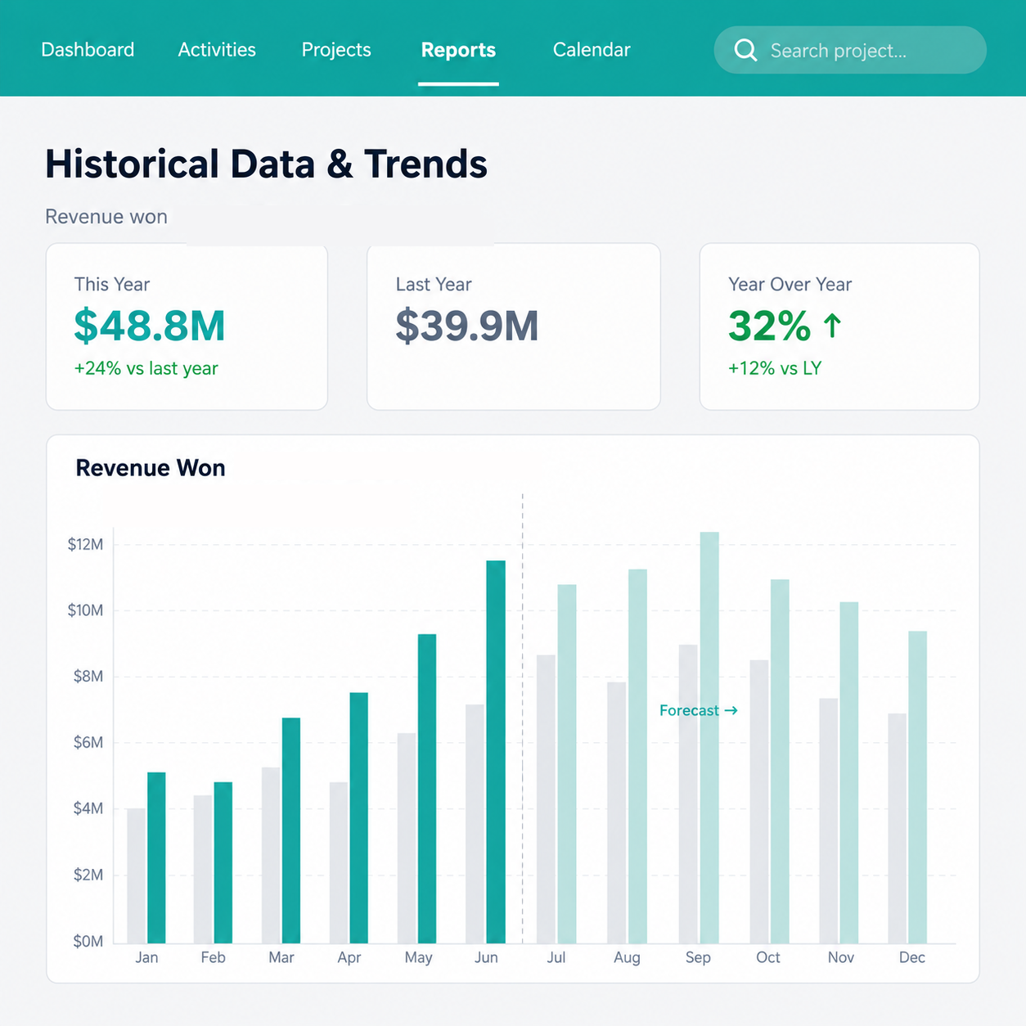
Task: Select the dark teal Mar bar
Action: pos(291,830)
